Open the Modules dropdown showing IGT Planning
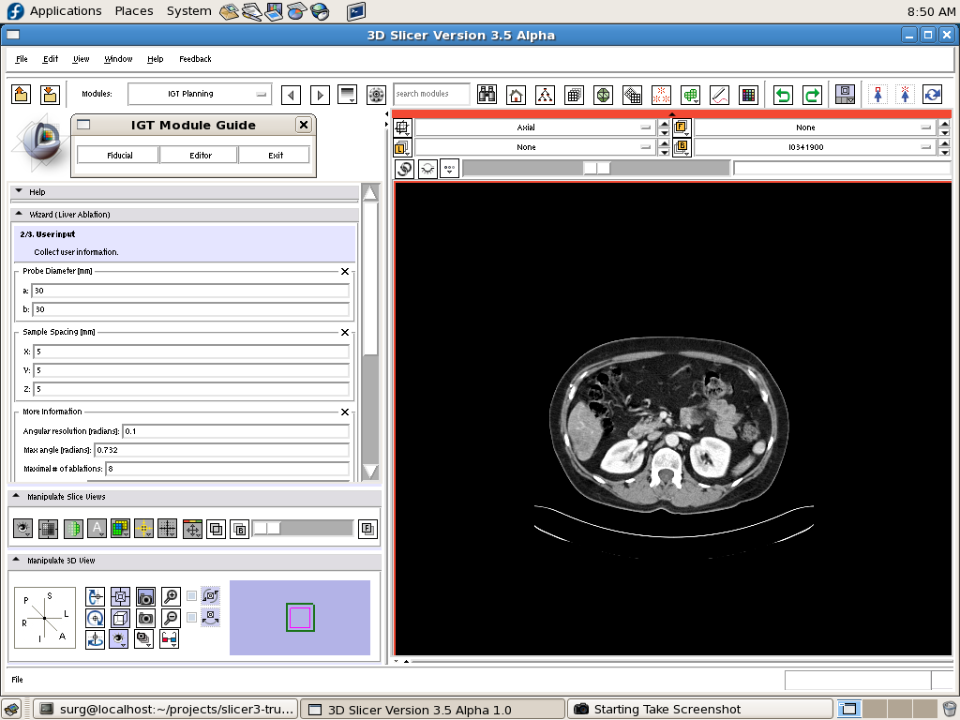 [x=200, y=94]
